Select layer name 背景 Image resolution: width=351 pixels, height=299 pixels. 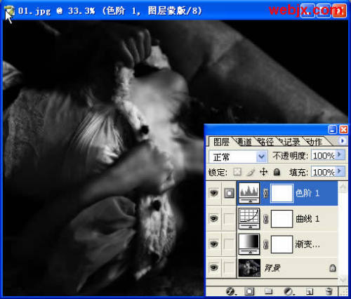272,267
